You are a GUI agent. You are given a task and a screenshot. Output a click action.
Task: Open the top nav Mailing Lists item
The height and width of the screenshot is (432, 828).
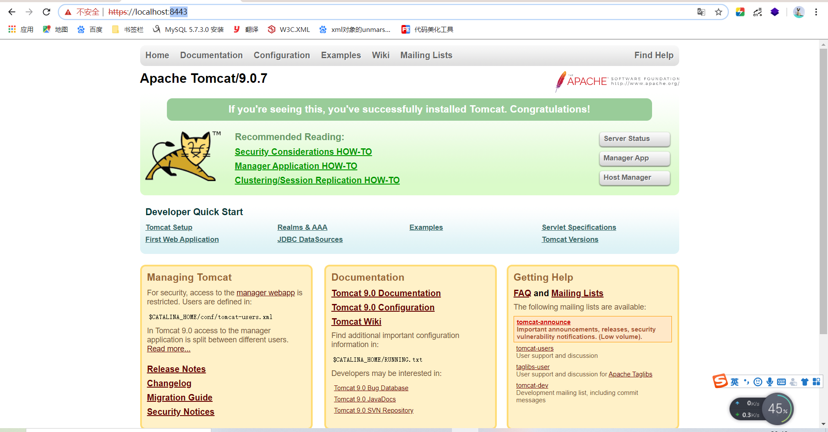coord(426,55)
